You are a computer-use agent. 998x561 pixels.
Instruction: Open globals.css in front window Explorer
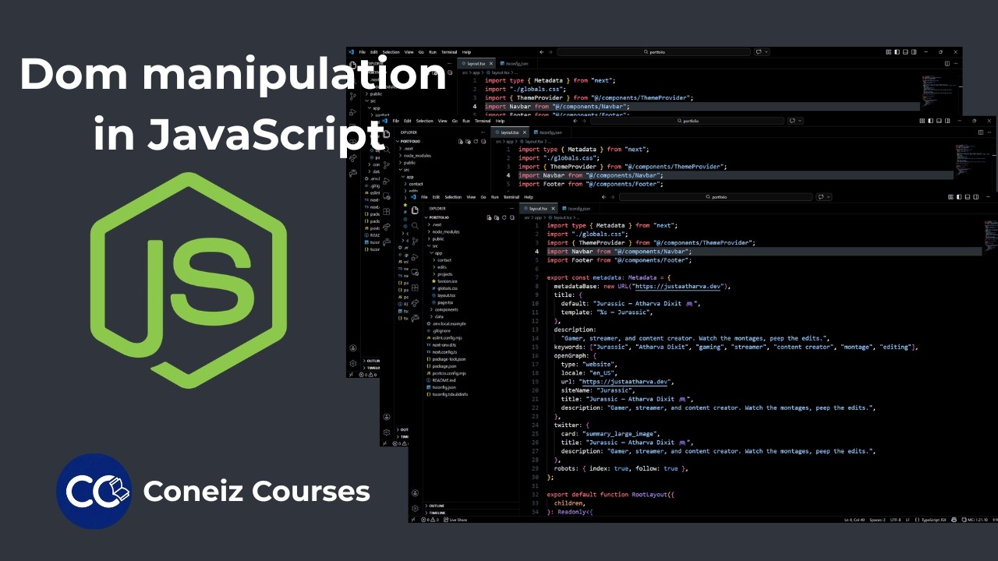pos(447,288)
